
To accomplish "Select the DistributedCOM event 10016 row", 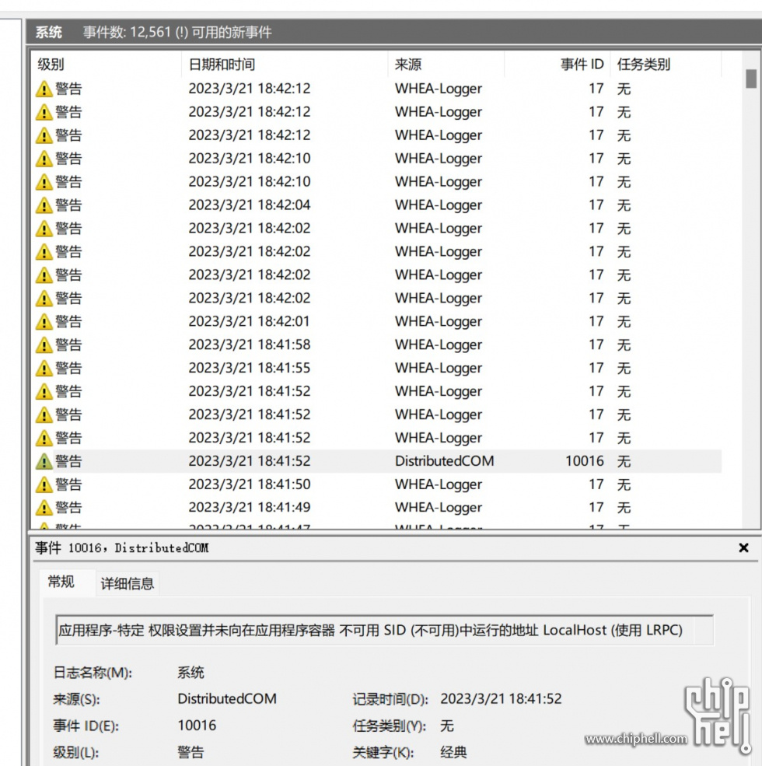I will (x=311, y=460).
